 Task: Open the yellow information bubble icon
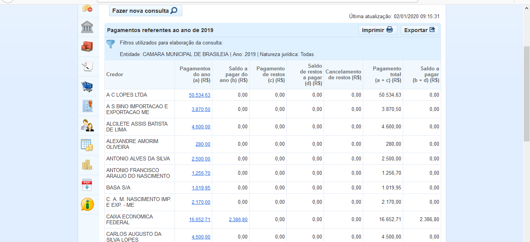(x=87, y=204)
